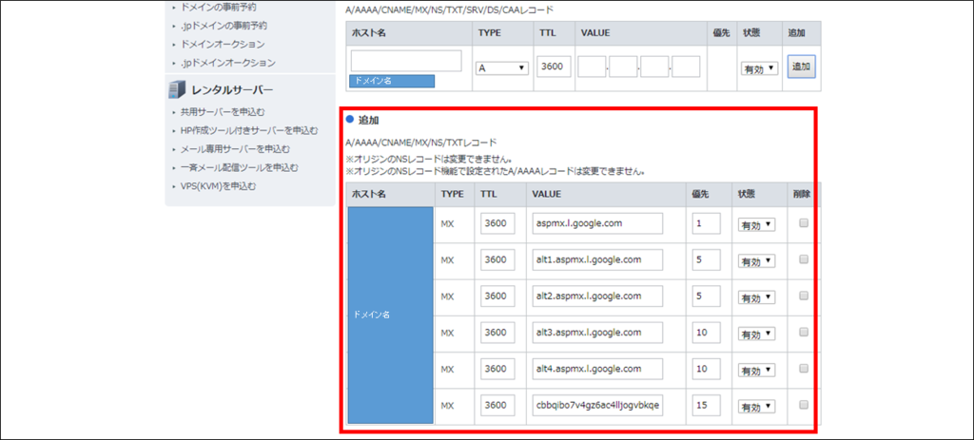This screenshot has width=974, height=440.
Task: Tick delete checkbox for cbbqibo7v4gz6ac4 row
Action: point(803,405)
